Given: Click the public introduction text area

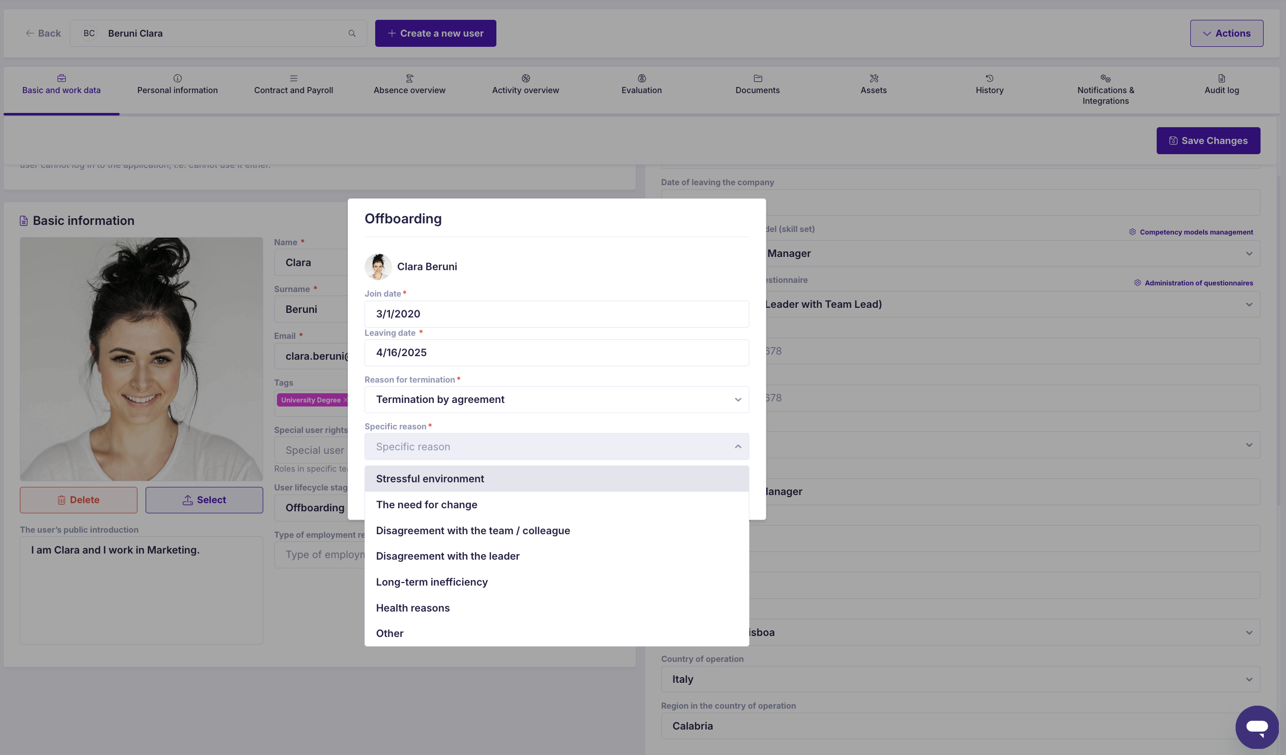Looking at the screenshot, I should click(x=142, y=590).
